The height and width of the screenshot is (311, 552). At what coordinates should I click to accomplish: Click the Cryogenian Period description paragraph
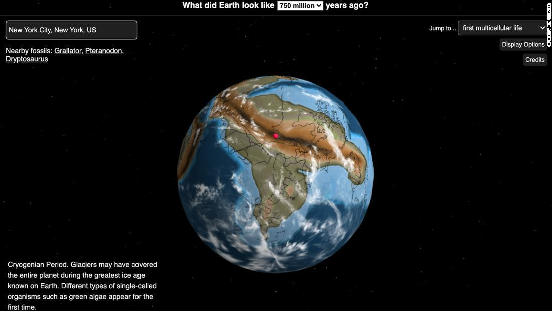click(82, 285)
